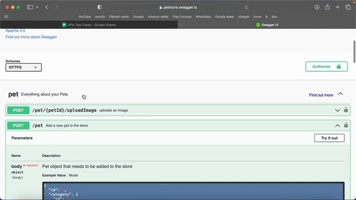Screen dimensions: 356x200
Task: Select the Example Value tab
Action: pos(54,176)
